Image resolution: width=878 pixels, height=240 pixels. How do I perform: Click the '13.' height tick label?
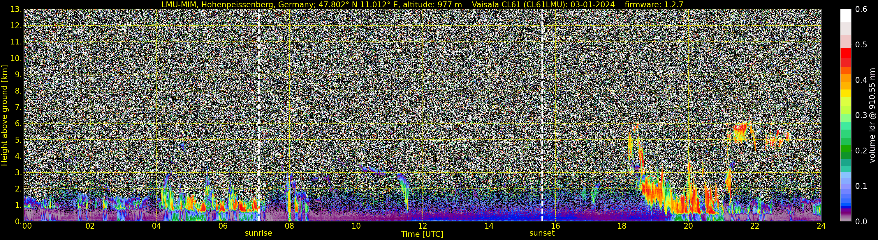pyautogui.click(x=16, y=10)
